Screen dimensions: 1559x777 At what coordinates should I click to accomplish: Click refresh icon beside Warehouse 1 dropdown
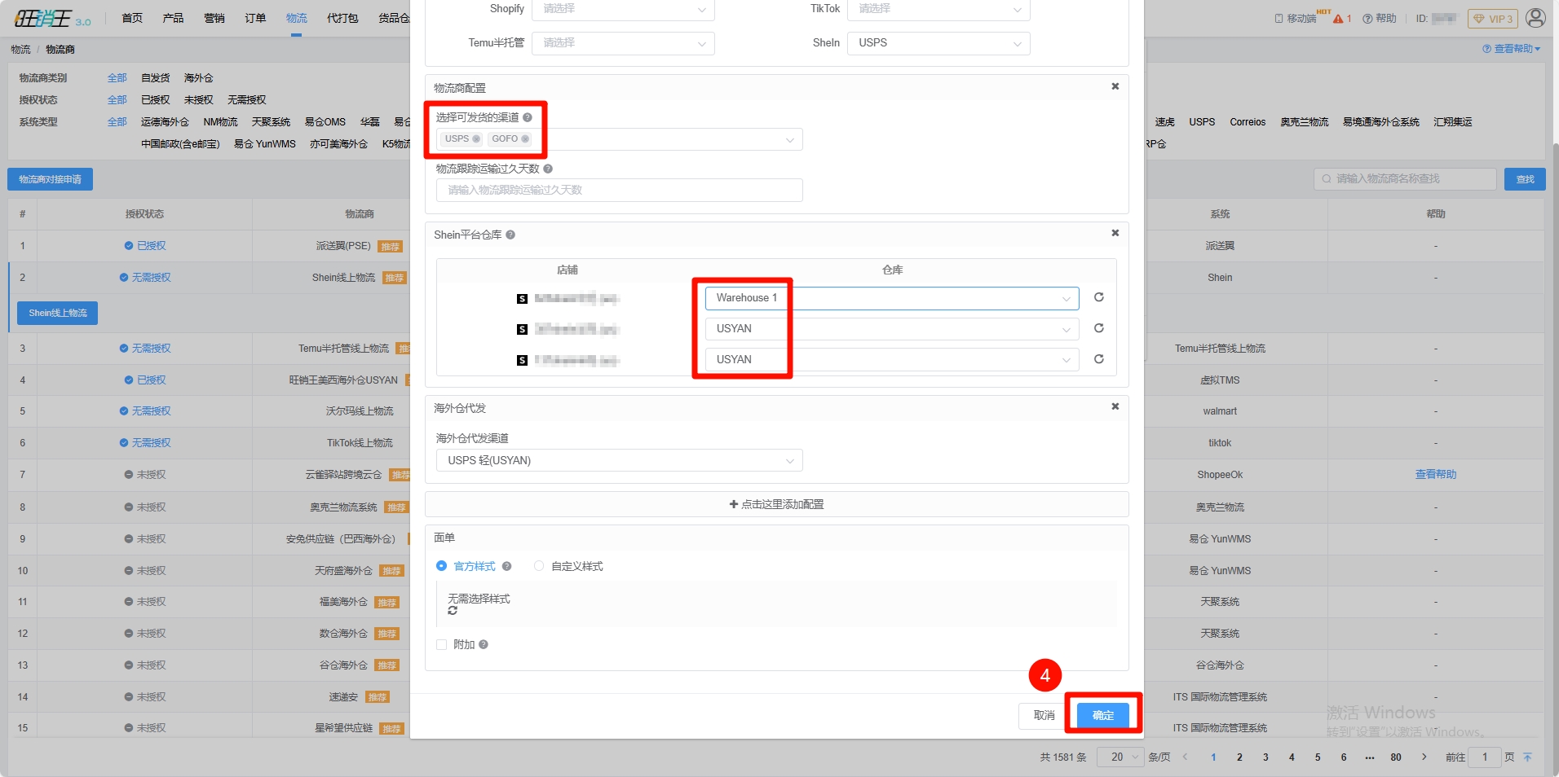[x=1098, y=297]
